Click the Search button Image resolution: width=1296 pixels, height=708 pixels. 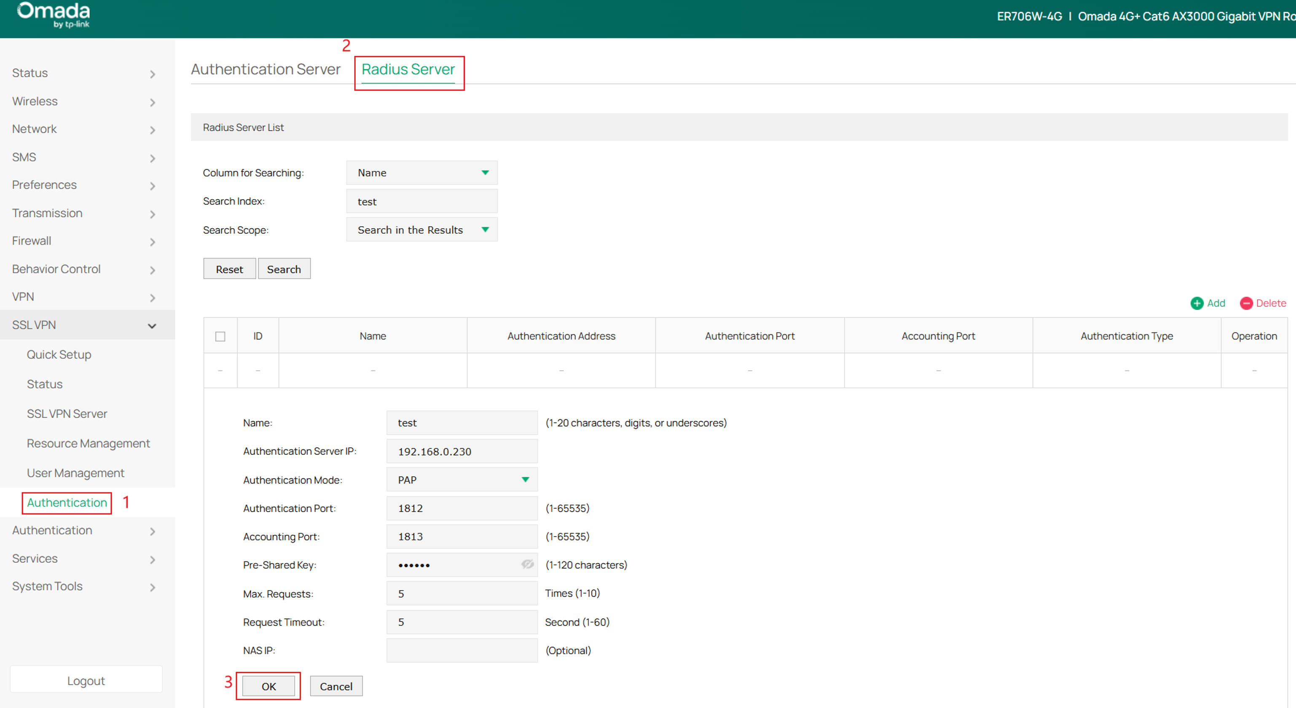pyautogui.click(x=284, y=269)
